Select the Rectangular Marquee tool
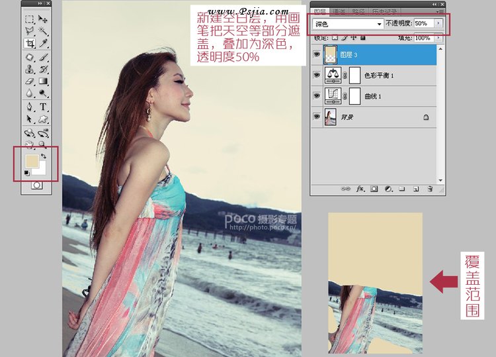496x357 pixels. (x=30, y=19)
